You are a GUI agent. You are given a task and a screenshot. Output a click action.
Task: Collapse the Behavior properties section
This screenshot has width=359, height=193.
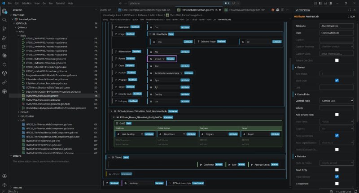click(296, 156)
